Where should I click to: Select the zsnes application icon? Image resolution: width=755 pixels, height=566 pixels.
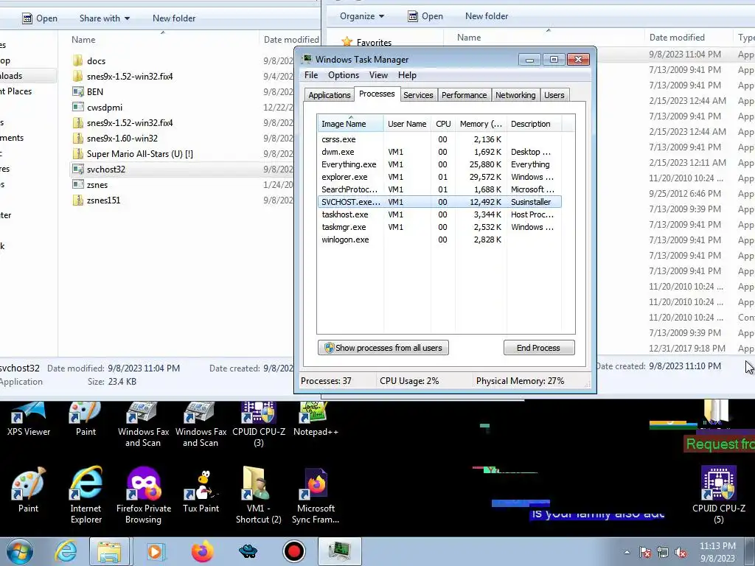(x=77, y=184)
